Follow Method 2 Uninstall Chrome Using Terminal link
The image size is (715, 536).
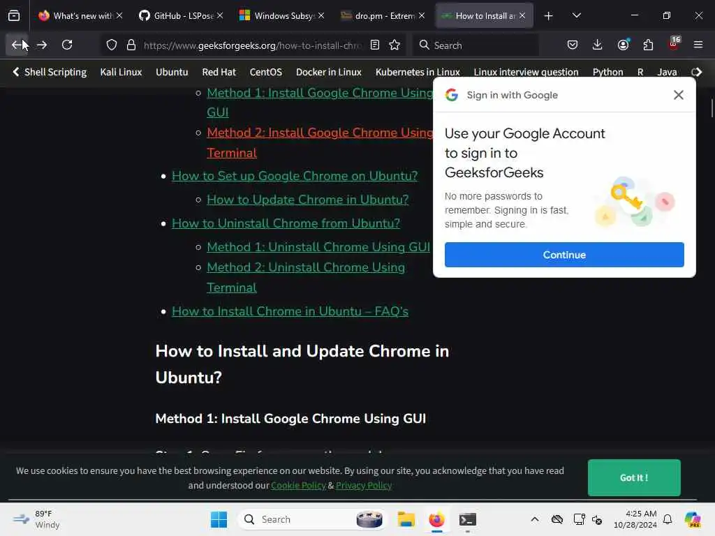pos(306,277)
